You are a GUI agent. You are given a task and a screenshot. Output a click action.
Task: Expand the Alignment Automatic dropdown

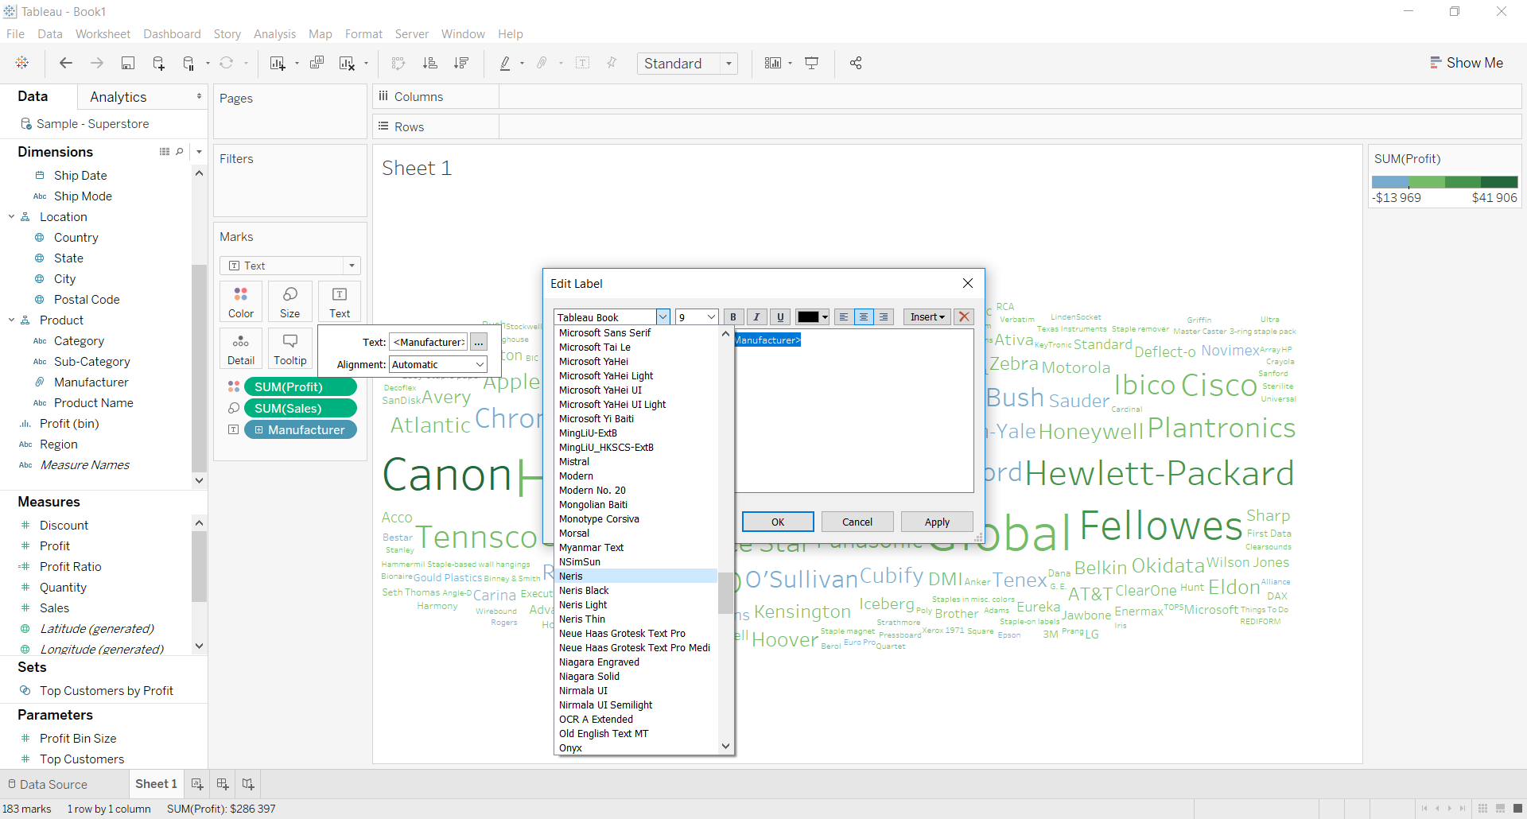480,364
